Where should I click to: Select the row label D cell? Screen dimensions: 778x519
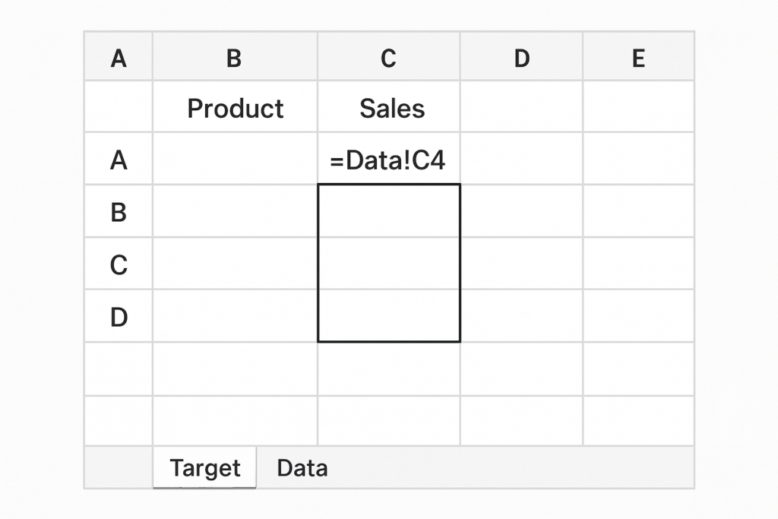point(119,316)
